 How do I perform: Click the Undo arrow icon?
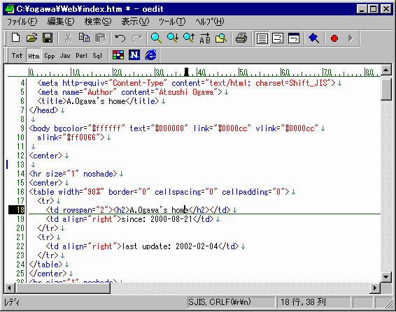pos(120,38)
